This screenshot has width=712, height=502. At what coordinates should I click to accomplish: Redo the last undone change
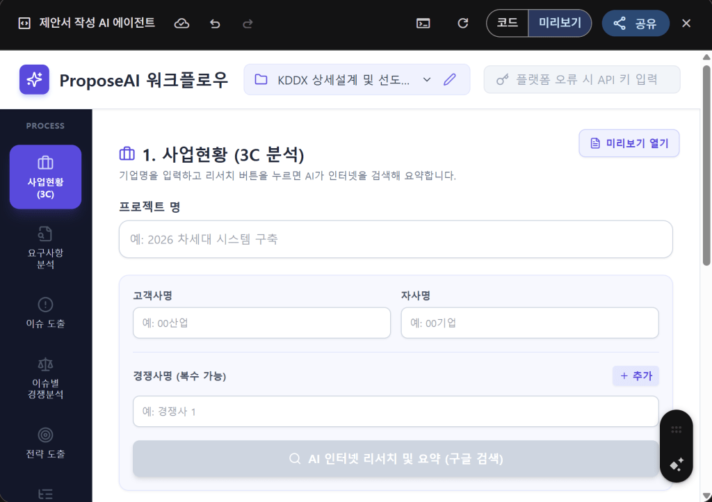248,23
